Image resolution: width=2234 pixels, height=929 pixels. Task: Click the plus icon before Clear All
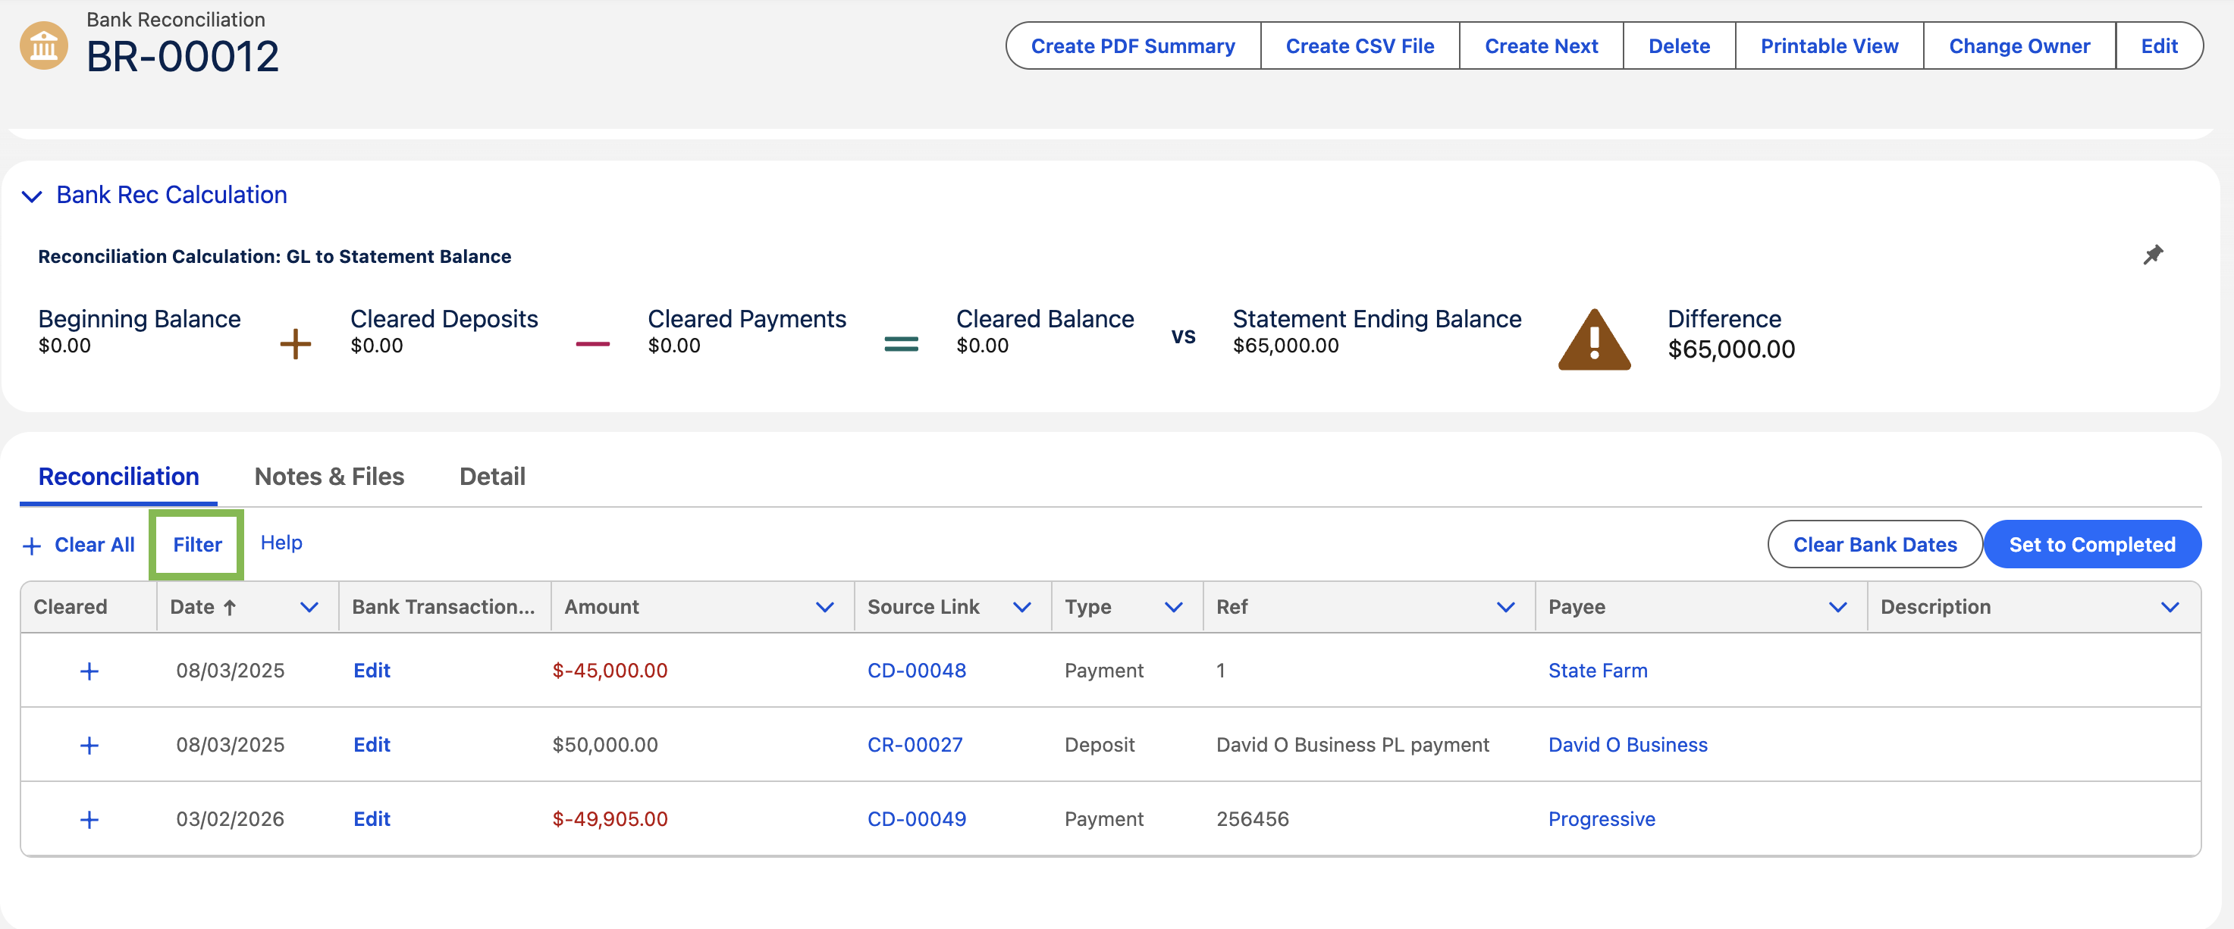(x=32, y=546)
